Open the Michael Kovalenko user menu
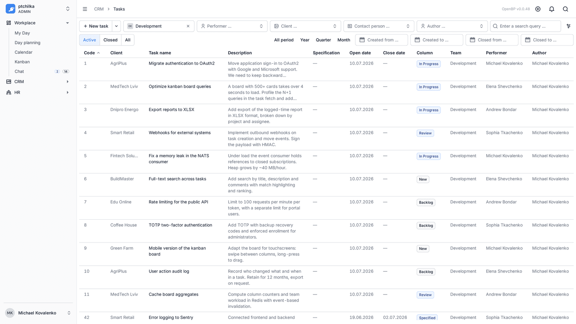This screenshot has height=324, width=576. 38,313
